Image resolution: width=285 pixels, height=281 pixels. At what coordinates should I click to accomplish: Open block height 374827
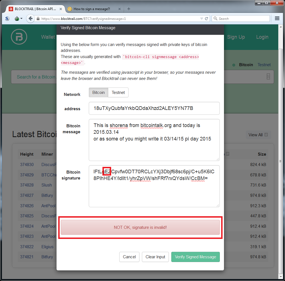(27, 195)
